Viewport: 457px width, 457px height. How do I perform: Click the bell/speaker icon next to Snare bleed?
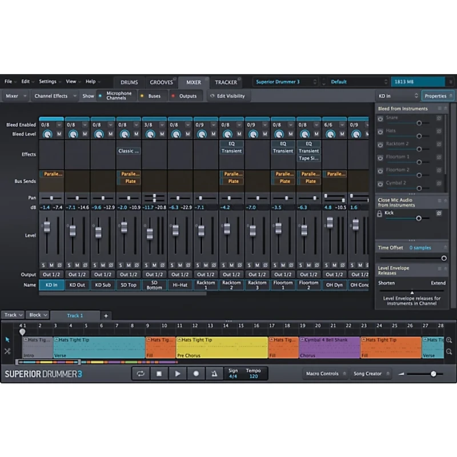(x=380, y=118)
